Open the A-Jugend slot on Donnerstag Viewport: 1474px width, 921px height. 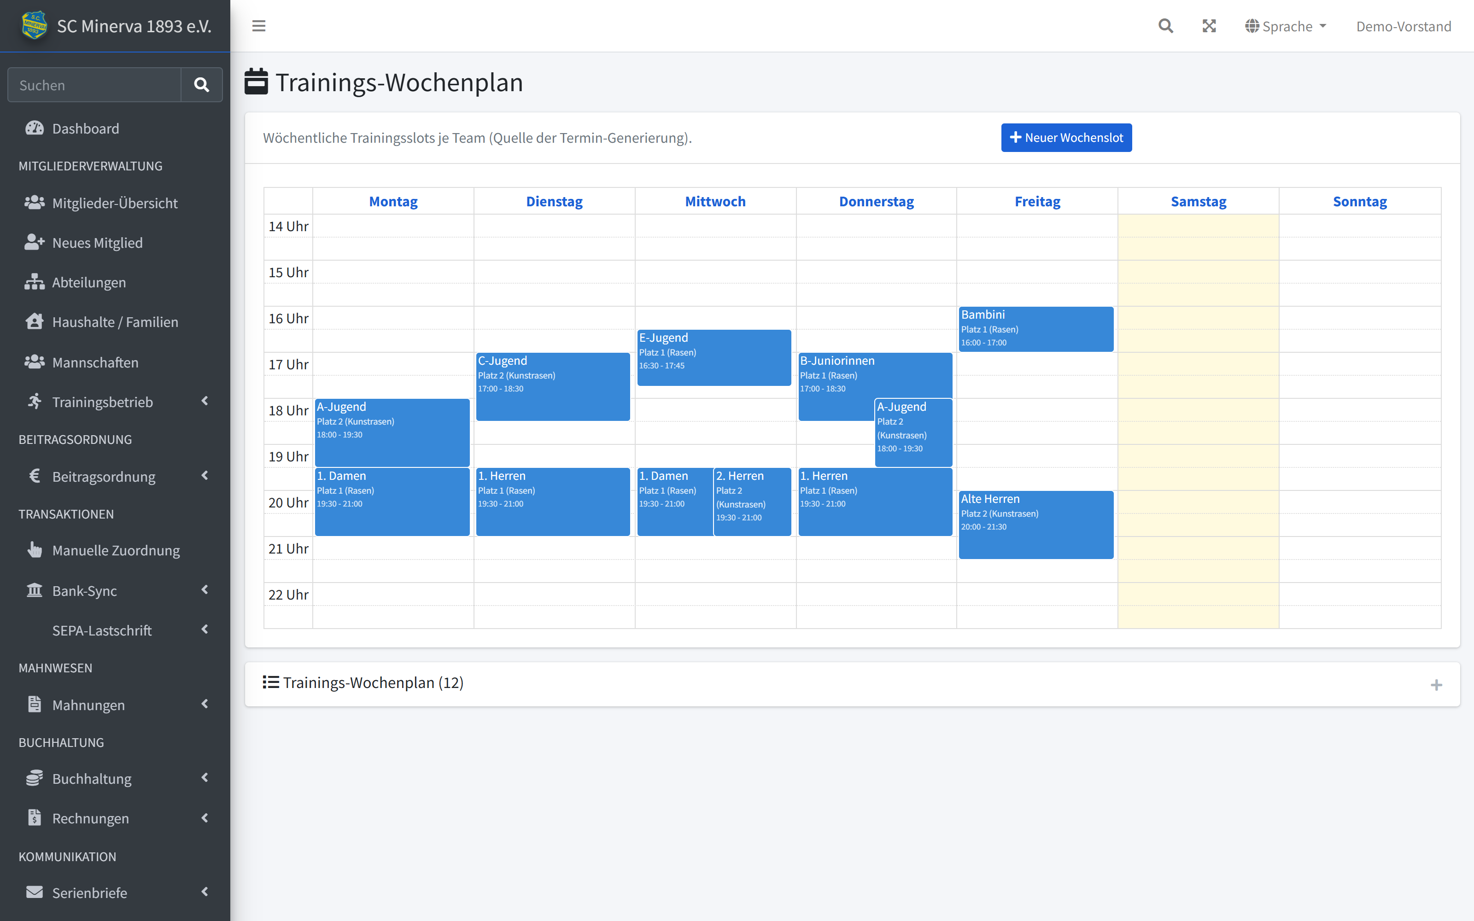coord(913,433)
